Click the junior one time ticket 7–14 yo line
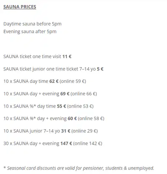Screen dimensions: 167x174 53,69
